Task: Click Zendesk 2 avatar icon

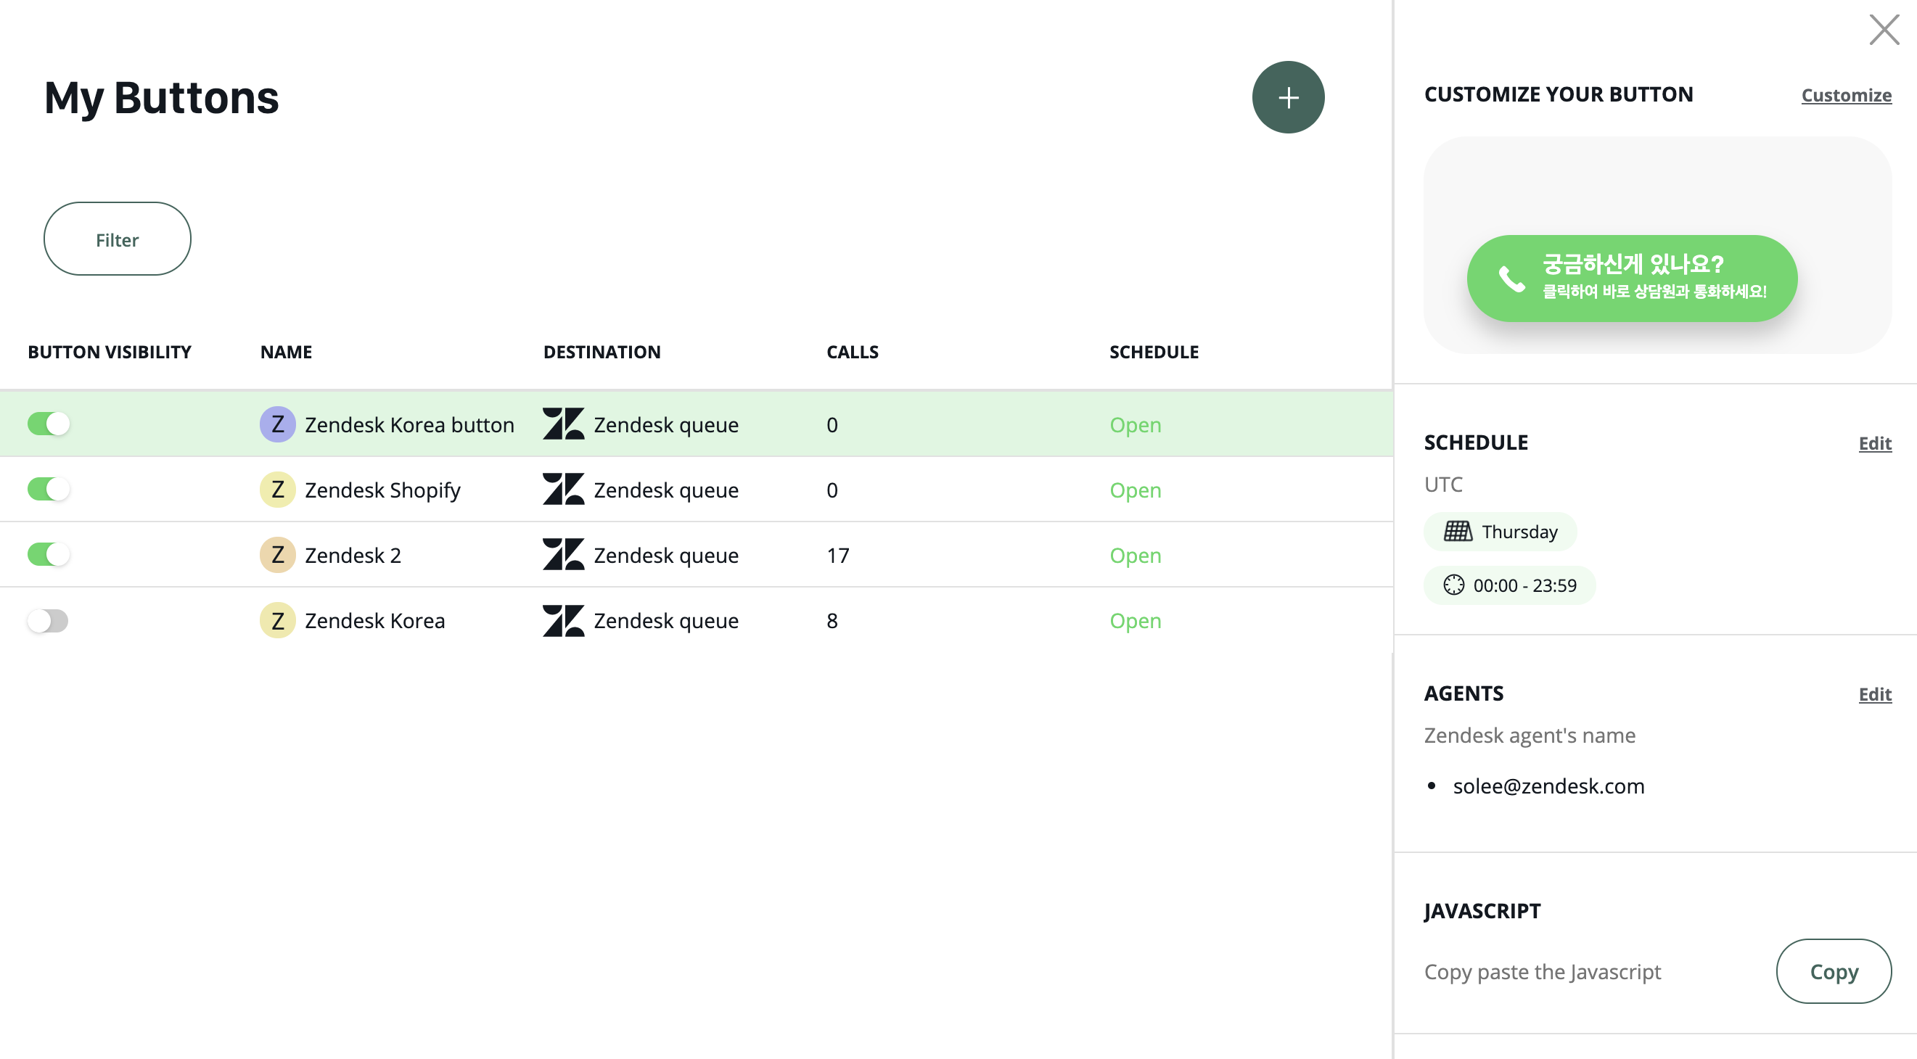Action: (x=278, y=555)
